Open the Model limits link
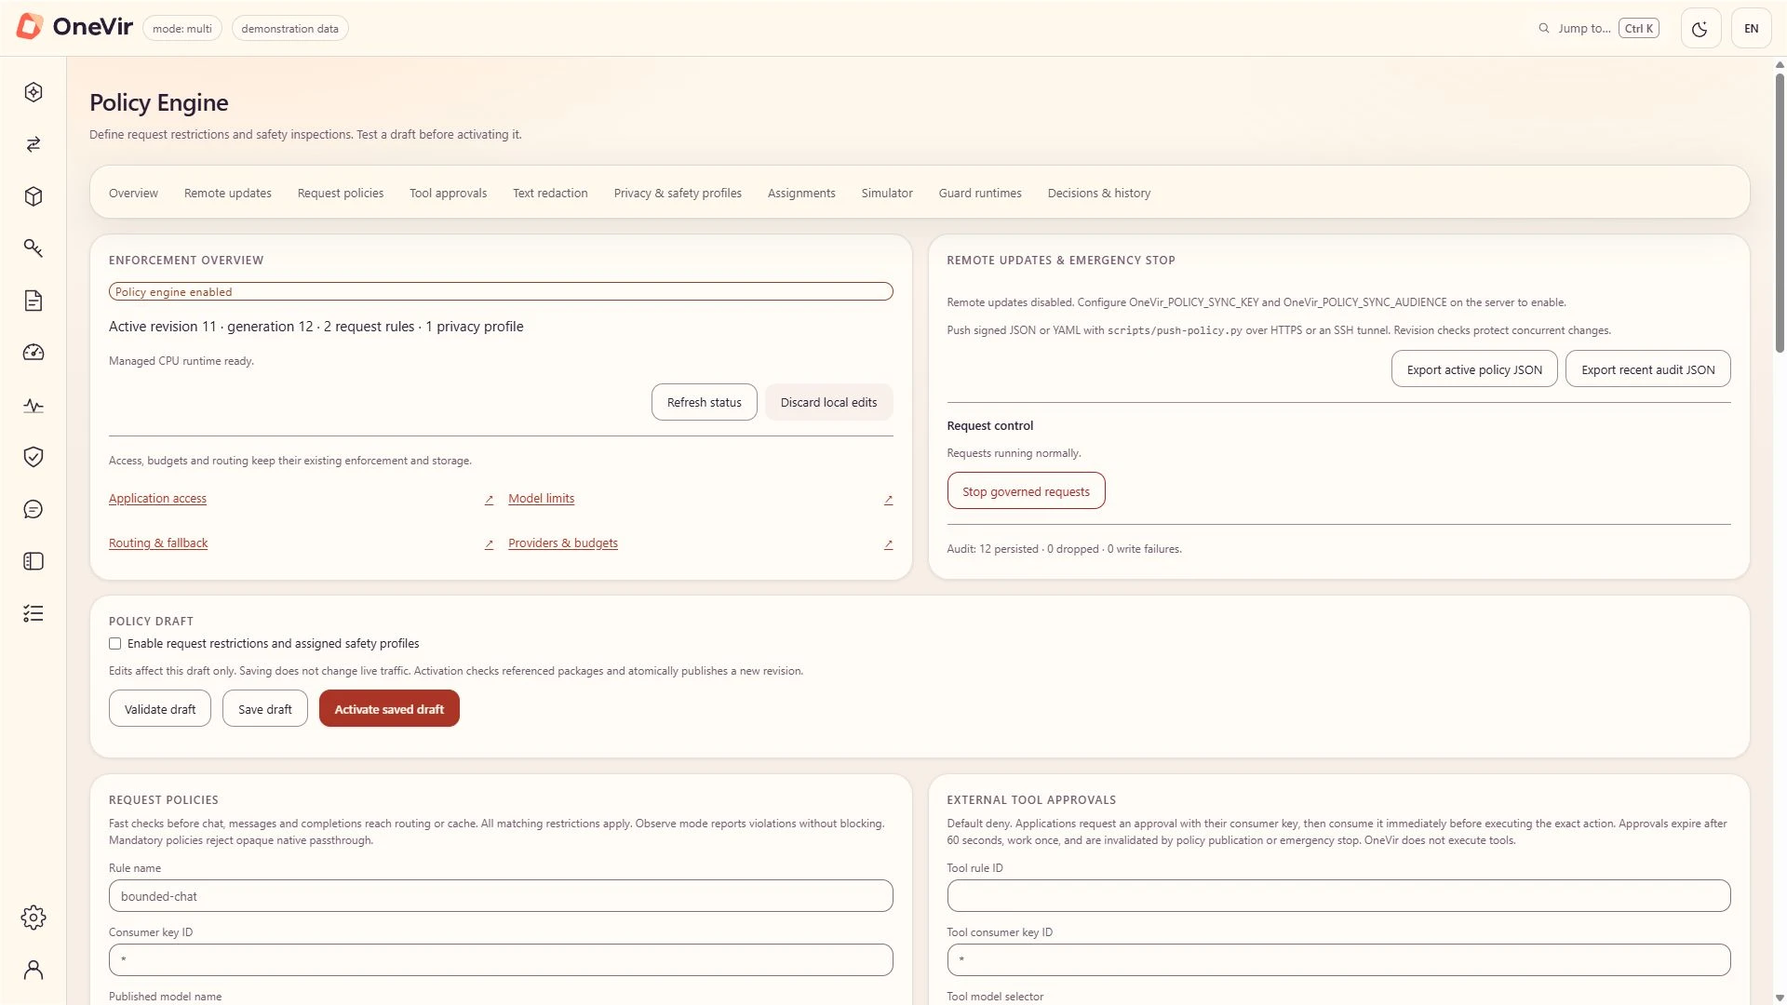This screenshot has width=1787, height=1005. (x=541, y=499)
